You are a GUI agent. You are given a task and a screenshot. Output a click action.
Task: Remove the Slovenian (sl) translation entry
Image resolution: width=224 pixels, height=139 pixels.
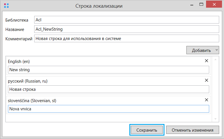[206, 100]
